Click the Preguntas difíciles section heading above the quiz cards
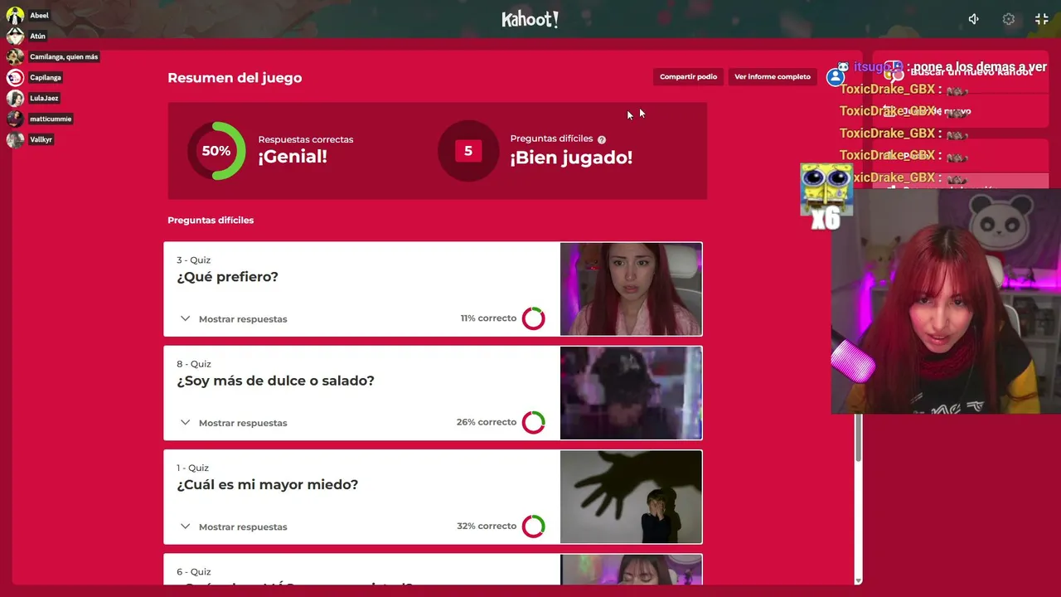Screen dimensions: 1061x597 click(211, 221)
